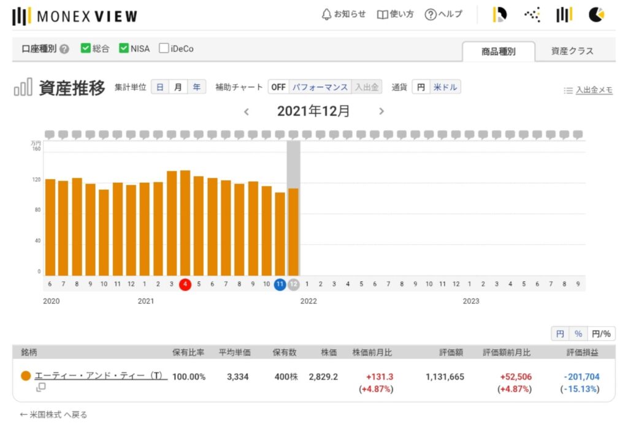Viewport: 628px width, 424px height.
Task: Click the 保有数 value 400株
Action: [286, 377]
